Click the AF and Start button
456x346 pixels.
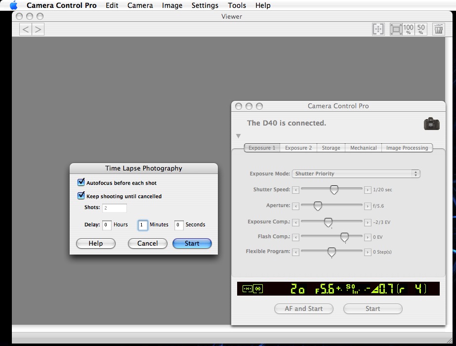[304, 309]
